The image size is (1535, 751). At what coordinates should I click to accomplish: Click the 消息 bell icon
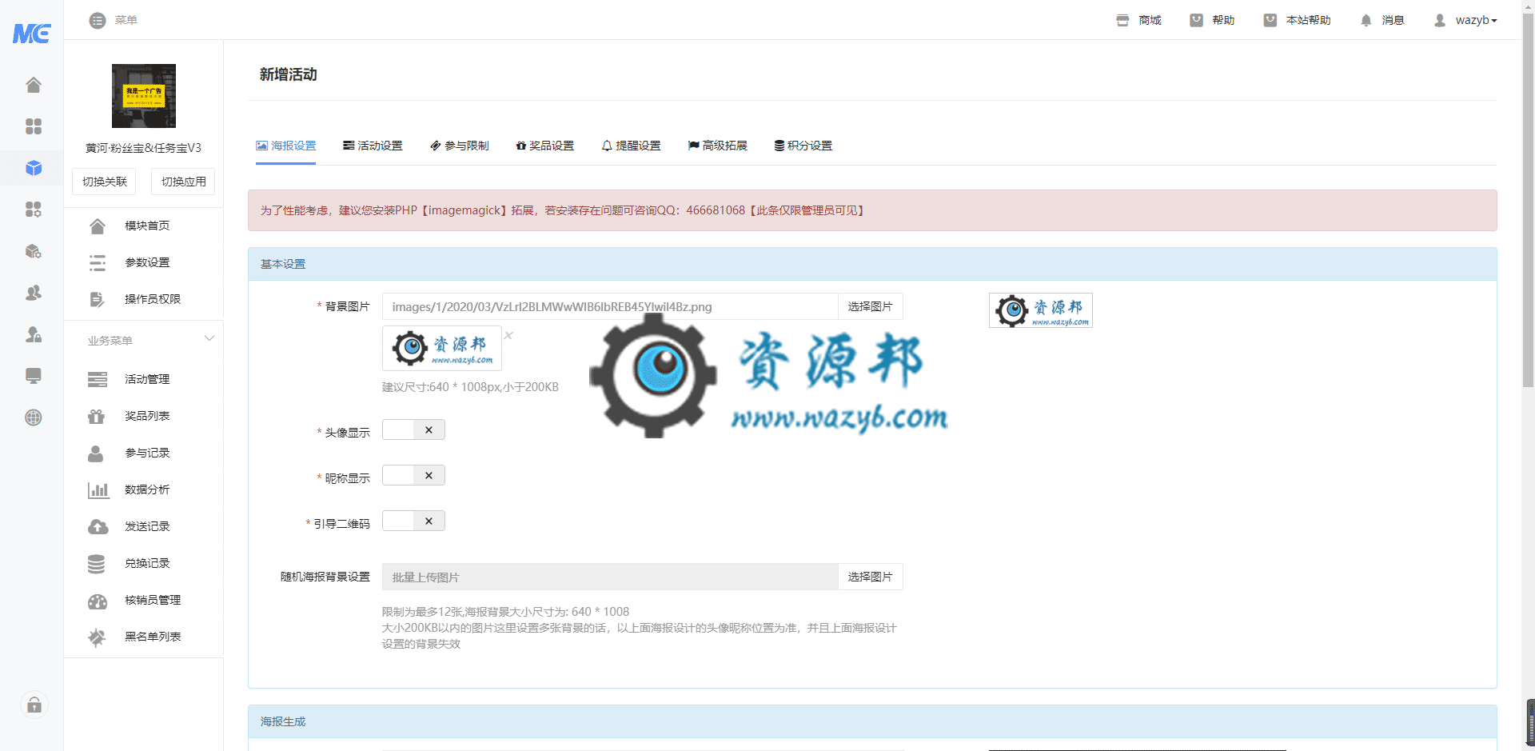[1366, 20]
